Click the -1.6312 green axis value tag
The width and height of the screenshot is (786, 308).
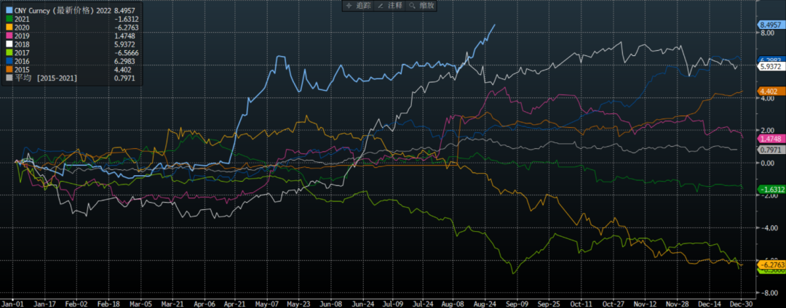coord(771,190)
